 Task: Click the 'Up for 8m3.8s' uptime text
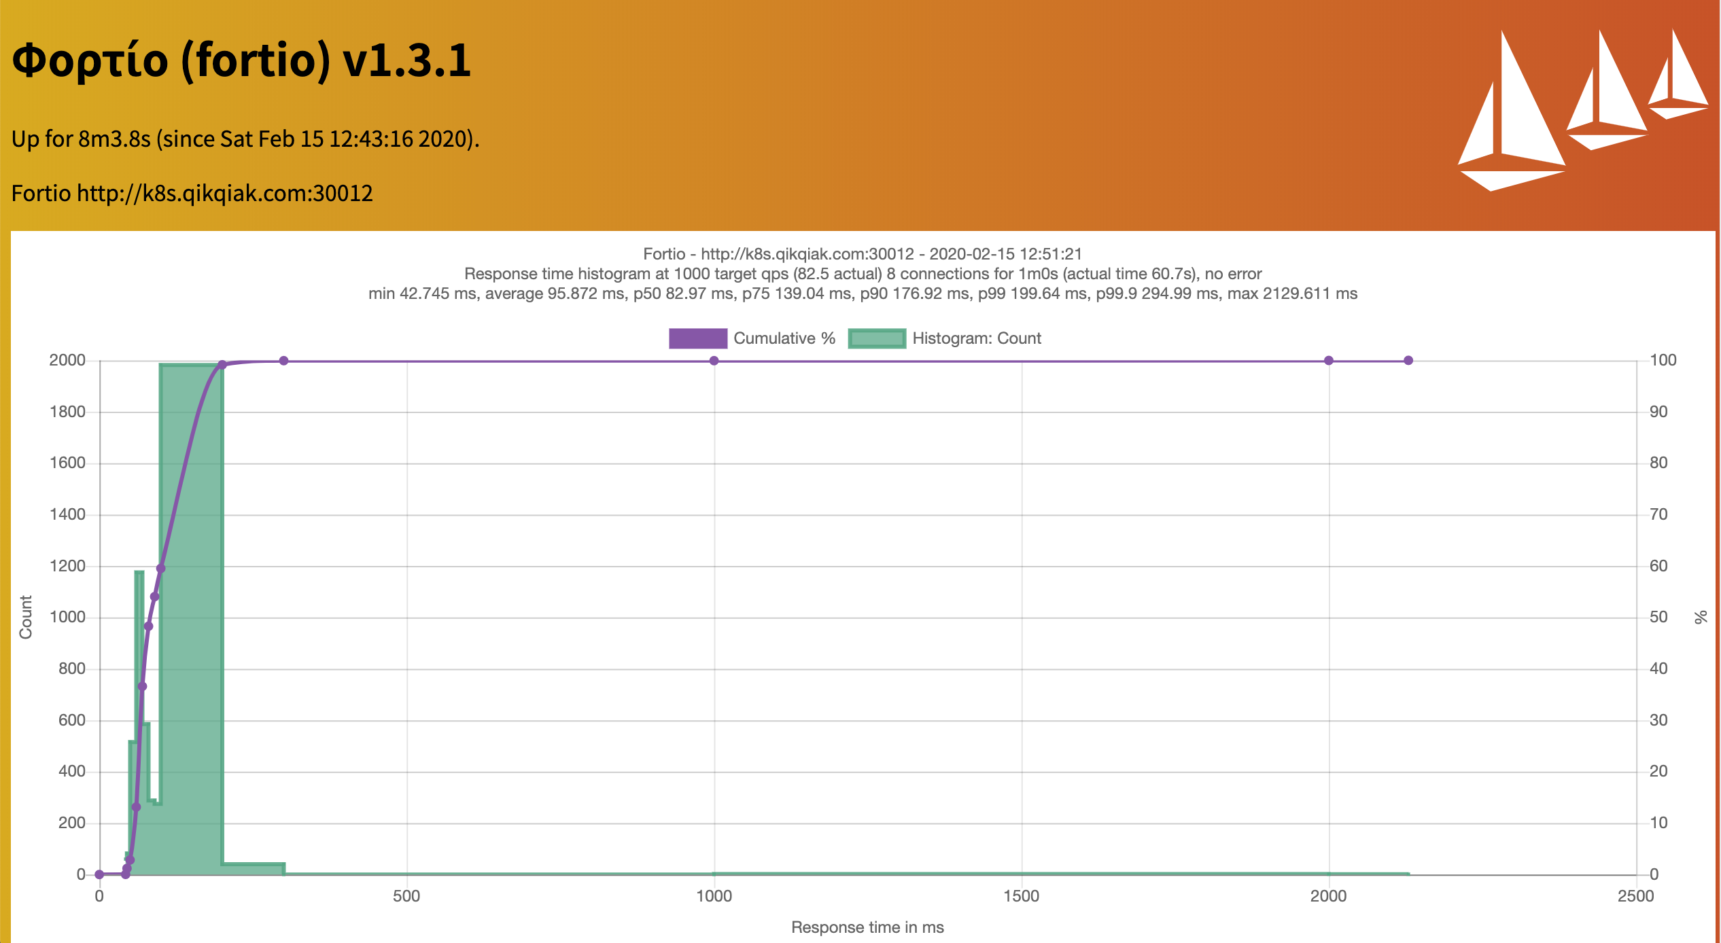(245, 139)
